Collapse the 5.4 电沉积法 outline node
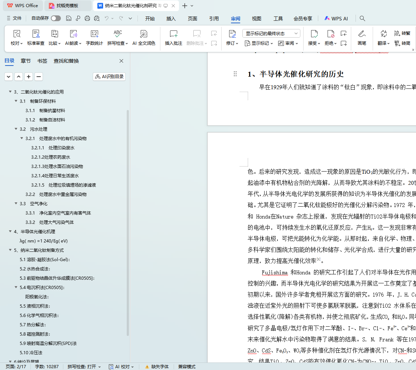Image resolution: width=416 pixels, height=370 pixels. [x=16, y=288]
